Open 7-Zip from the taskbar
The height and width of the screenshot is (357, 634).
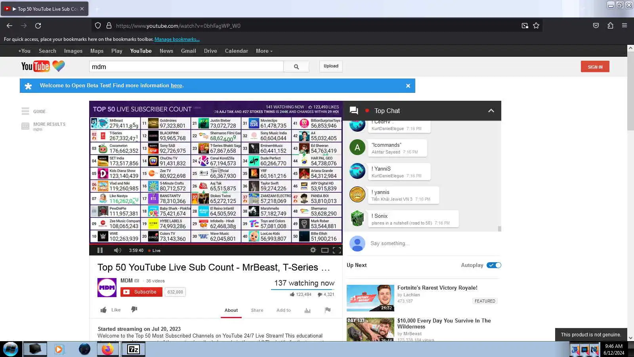(x=134, y=349)
